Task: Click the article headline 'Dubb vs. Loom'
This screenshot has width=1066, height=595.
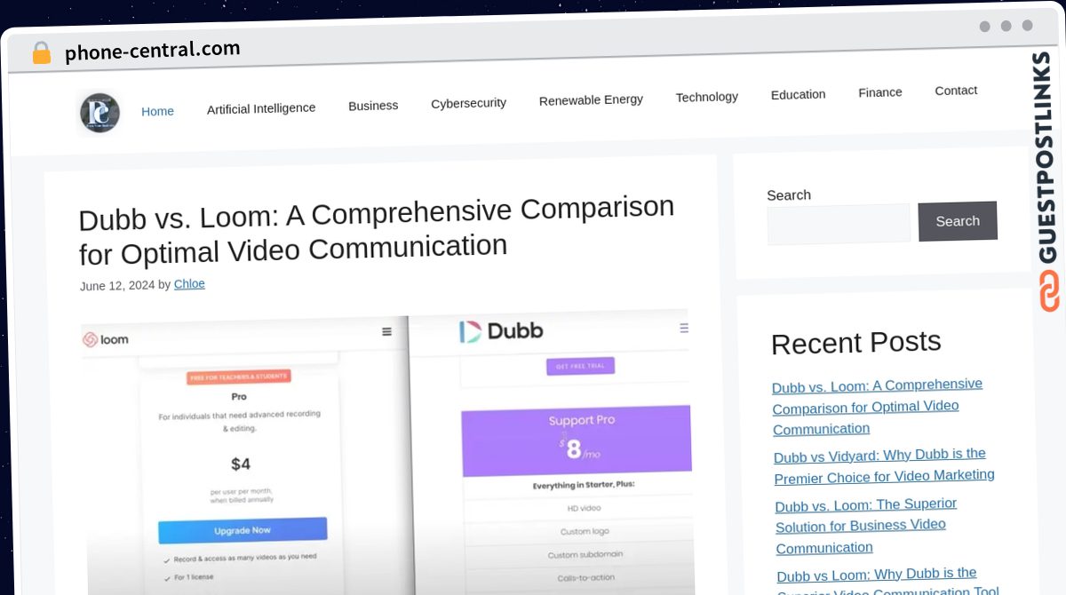Action: click(x=377, y=229)
